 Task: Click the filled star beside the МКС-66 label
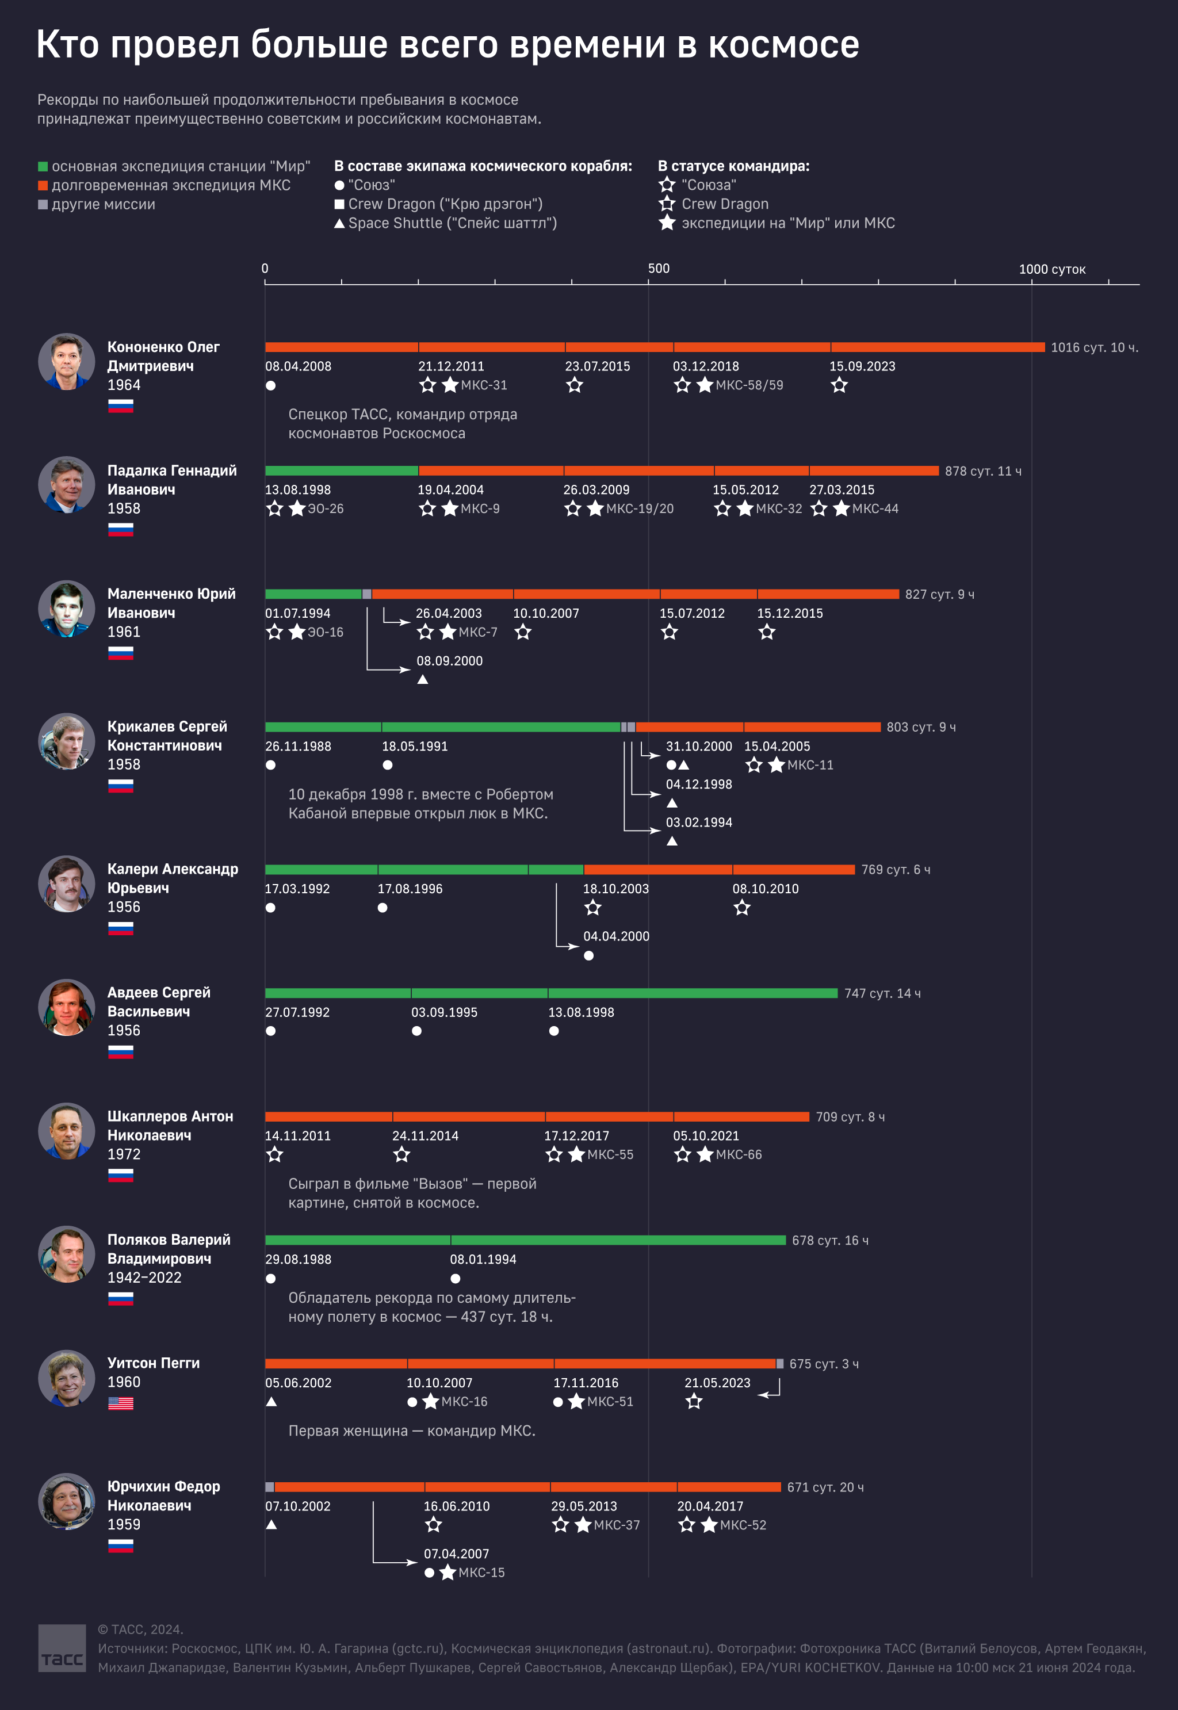(705, 1154)
